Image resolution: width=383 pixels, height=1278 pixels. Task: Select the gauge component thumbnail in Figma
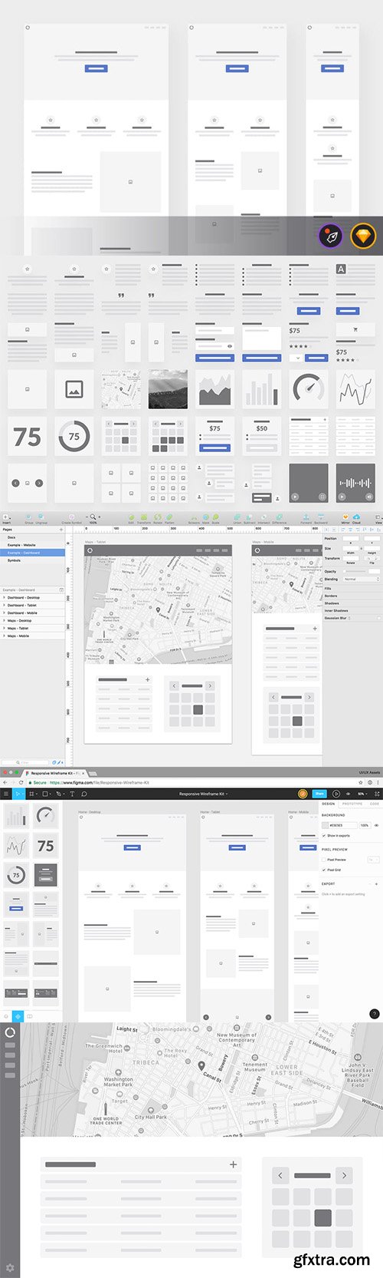45,816
